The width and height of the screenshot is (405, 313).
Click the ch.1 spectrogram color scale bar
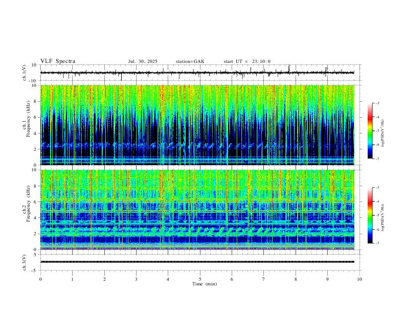tap(370, 131)
